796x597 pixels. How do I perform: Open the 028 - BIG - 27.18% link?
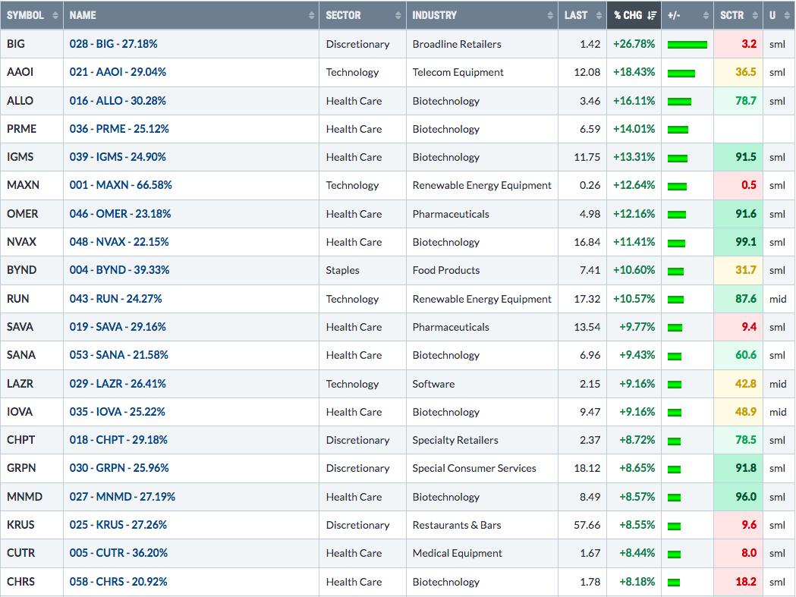113,44
